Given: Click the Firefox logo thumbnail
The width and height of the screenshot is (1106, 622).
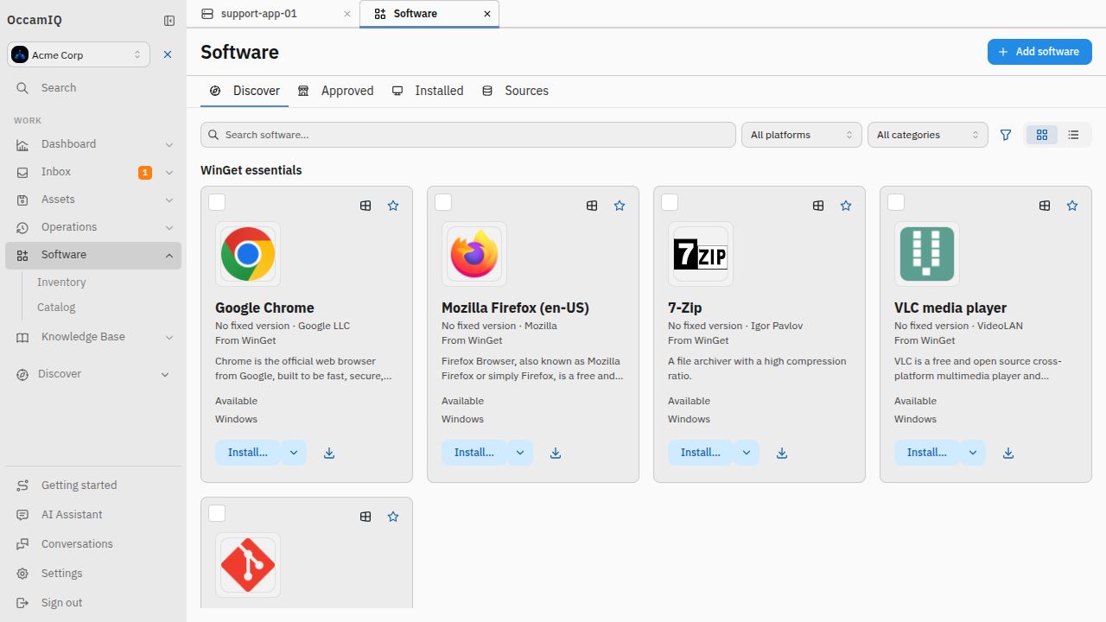Looking at the screenshot, I should (474, 254).
